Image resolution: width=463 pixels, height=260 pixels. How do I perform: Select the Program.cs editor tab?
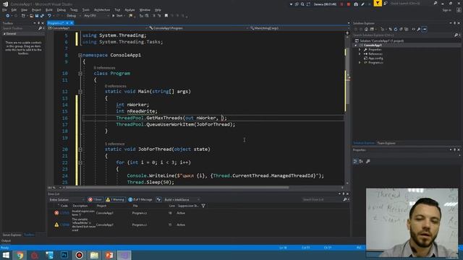pyautogui.click(x=56, y=23)
